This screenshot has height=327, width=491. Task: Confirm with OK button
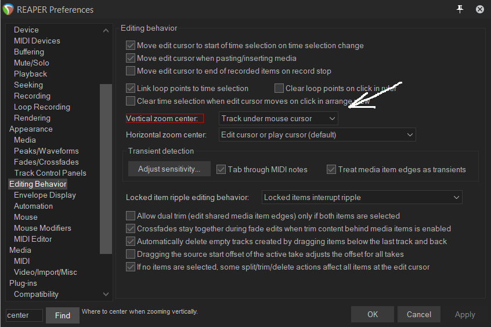(373, 314)
